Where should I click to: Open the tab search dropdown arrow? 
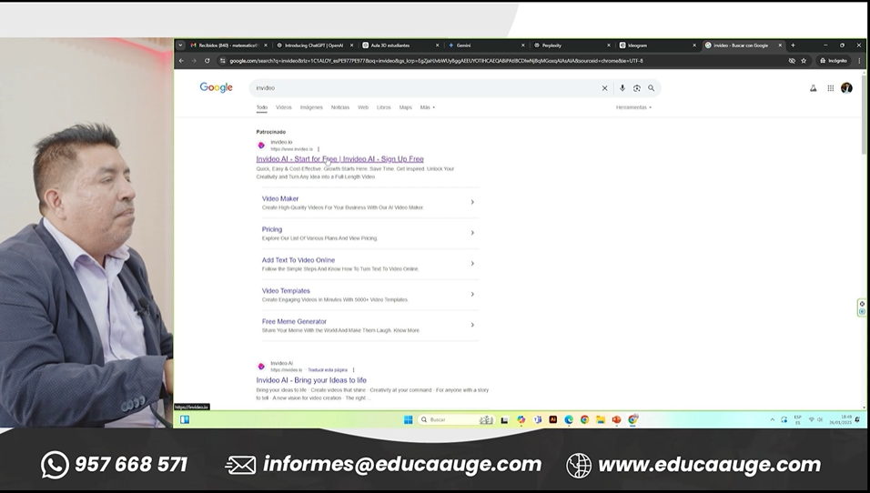180,45
